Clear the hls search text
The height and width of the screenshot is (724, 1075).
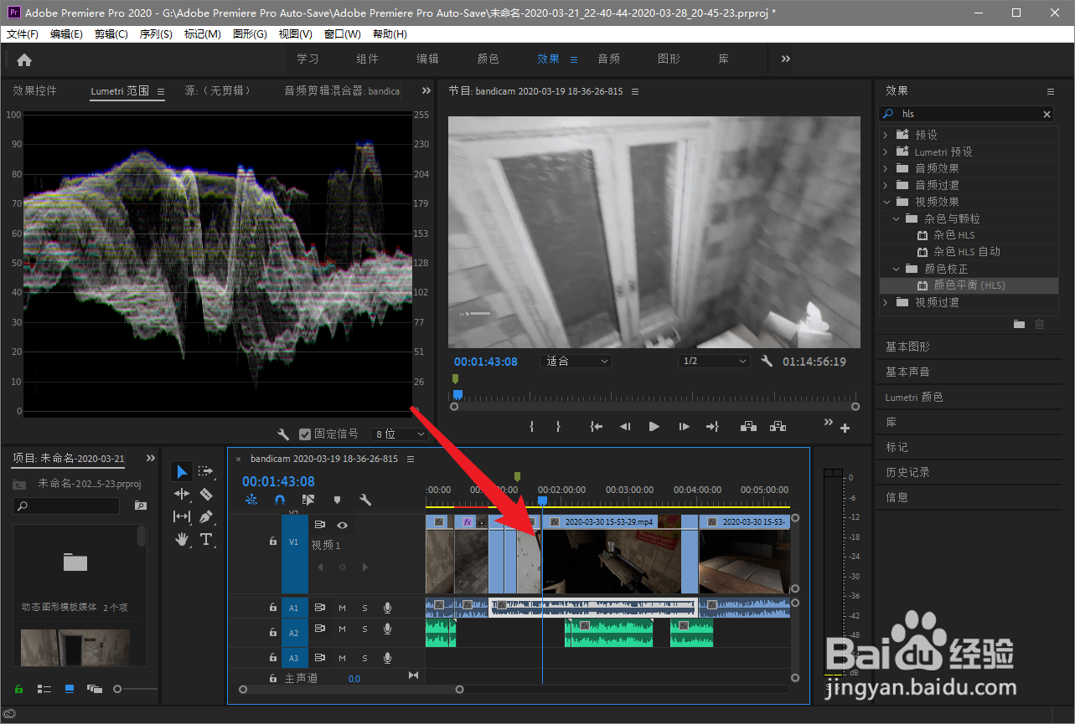pyautogui.click(x=1047, y=114)
